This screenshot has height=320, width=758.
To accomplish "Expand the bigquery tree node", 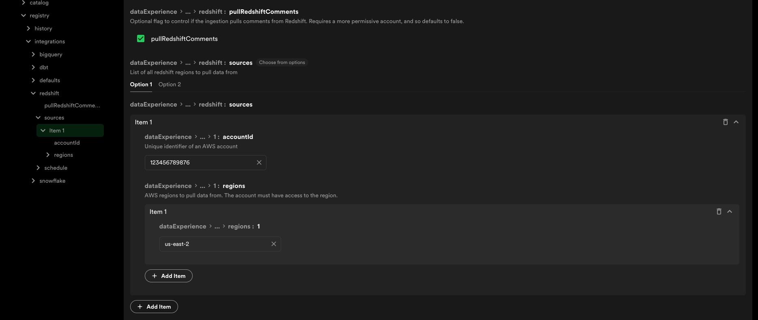I will [x=33, y=54].
